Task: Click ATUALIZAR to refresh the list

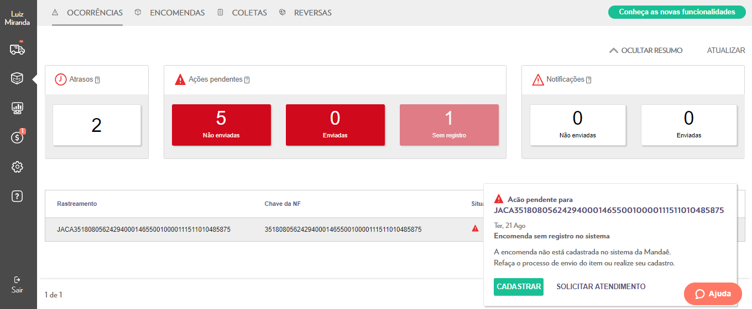Action: [x=725, y=50]
